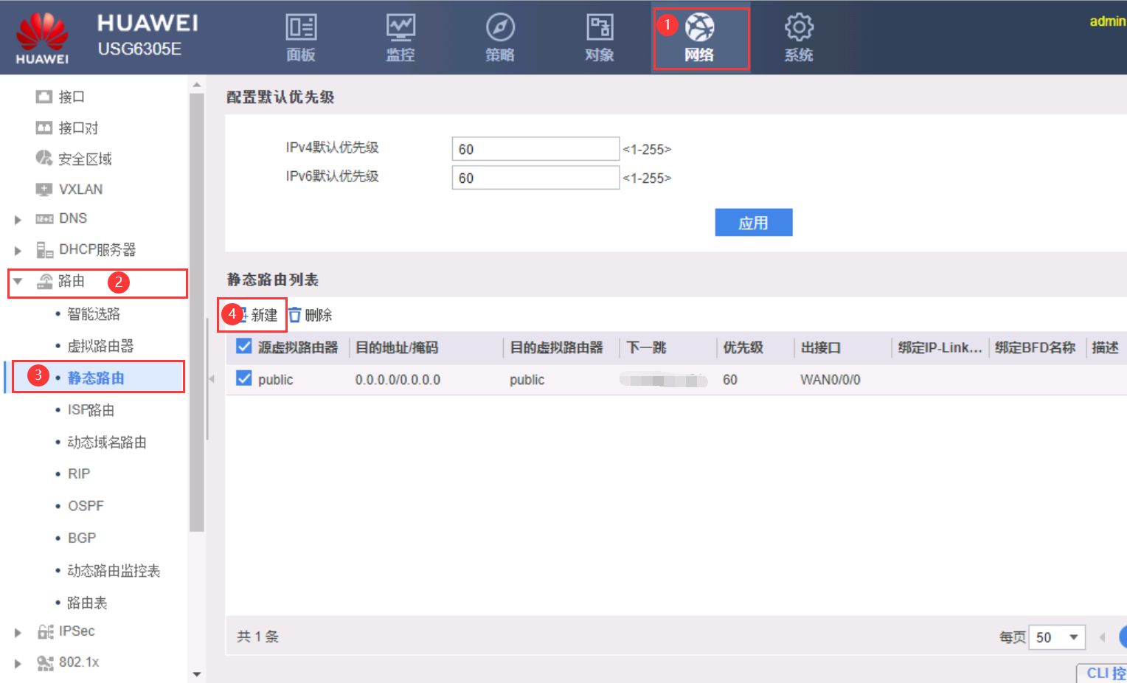Select 路由表 in the sidebar
Image resolution: width=1127 pixels, height=683 pixels.
coord(87,603)
